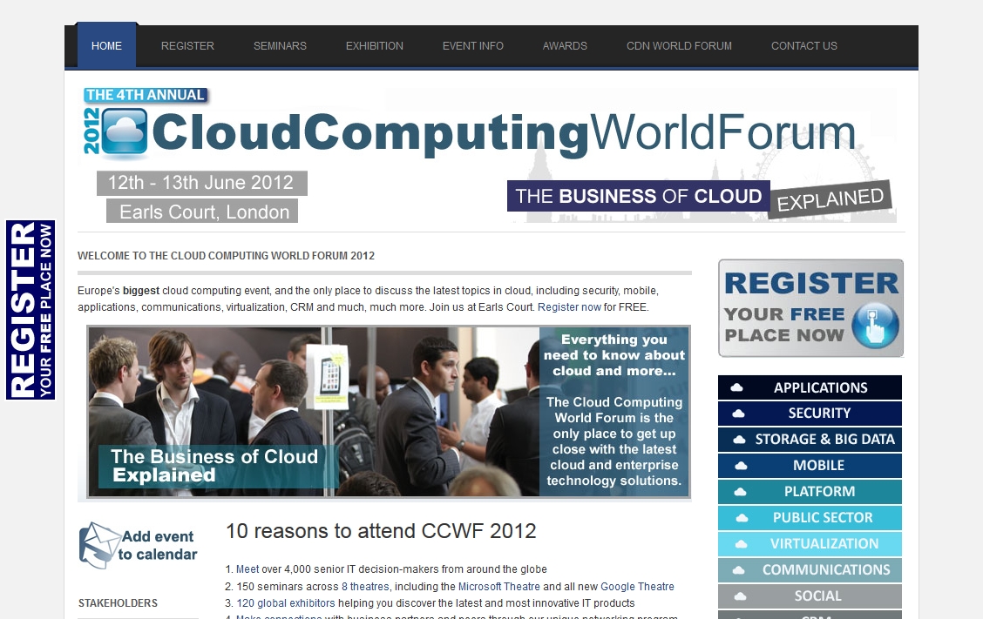Open the VIRTUALIZATION category button

810,544
